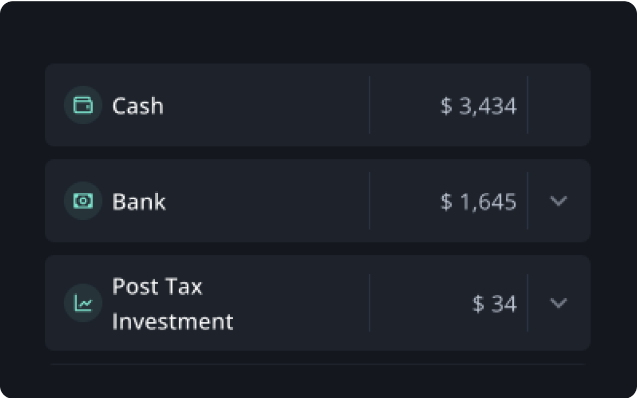Select the Bank label text
The width and height of the screenshot is (637, 398).
(139, 201)
